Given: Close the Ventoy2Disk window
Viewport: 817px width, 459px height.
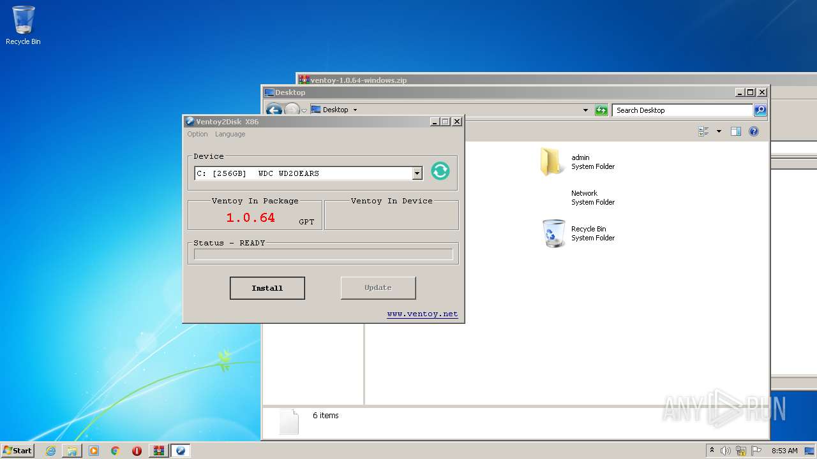Looking at the screenshot, I should pyautogui.click(x=457, y=121).
